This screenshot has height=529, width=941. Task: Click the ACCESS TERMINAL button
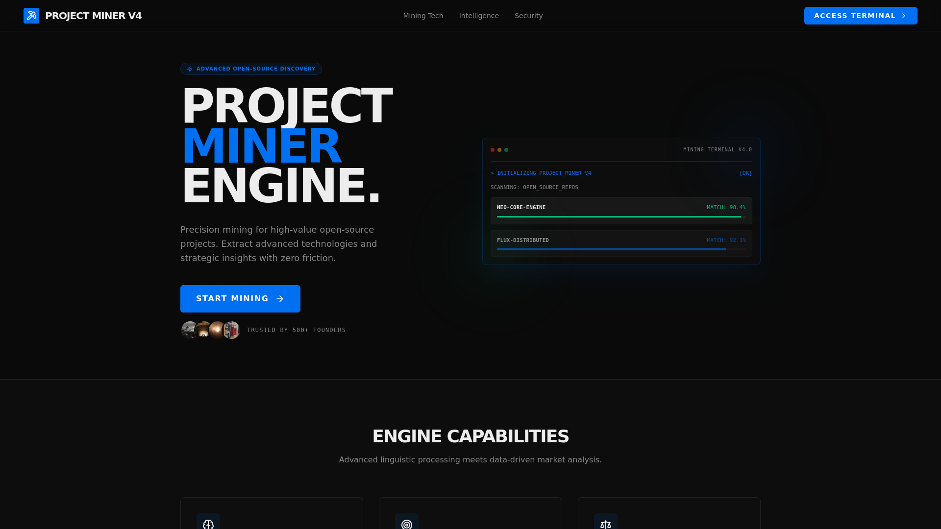(x=861, y=16)
